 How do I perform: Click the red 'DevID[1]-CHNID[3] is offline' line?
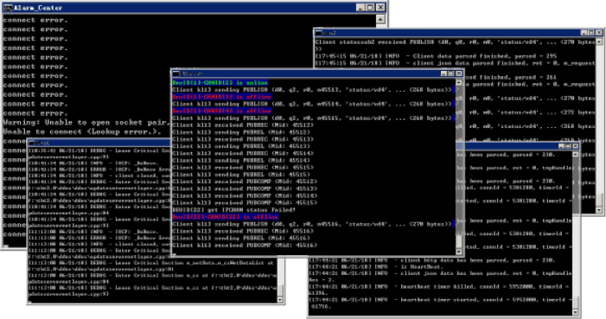pos(222,97)
